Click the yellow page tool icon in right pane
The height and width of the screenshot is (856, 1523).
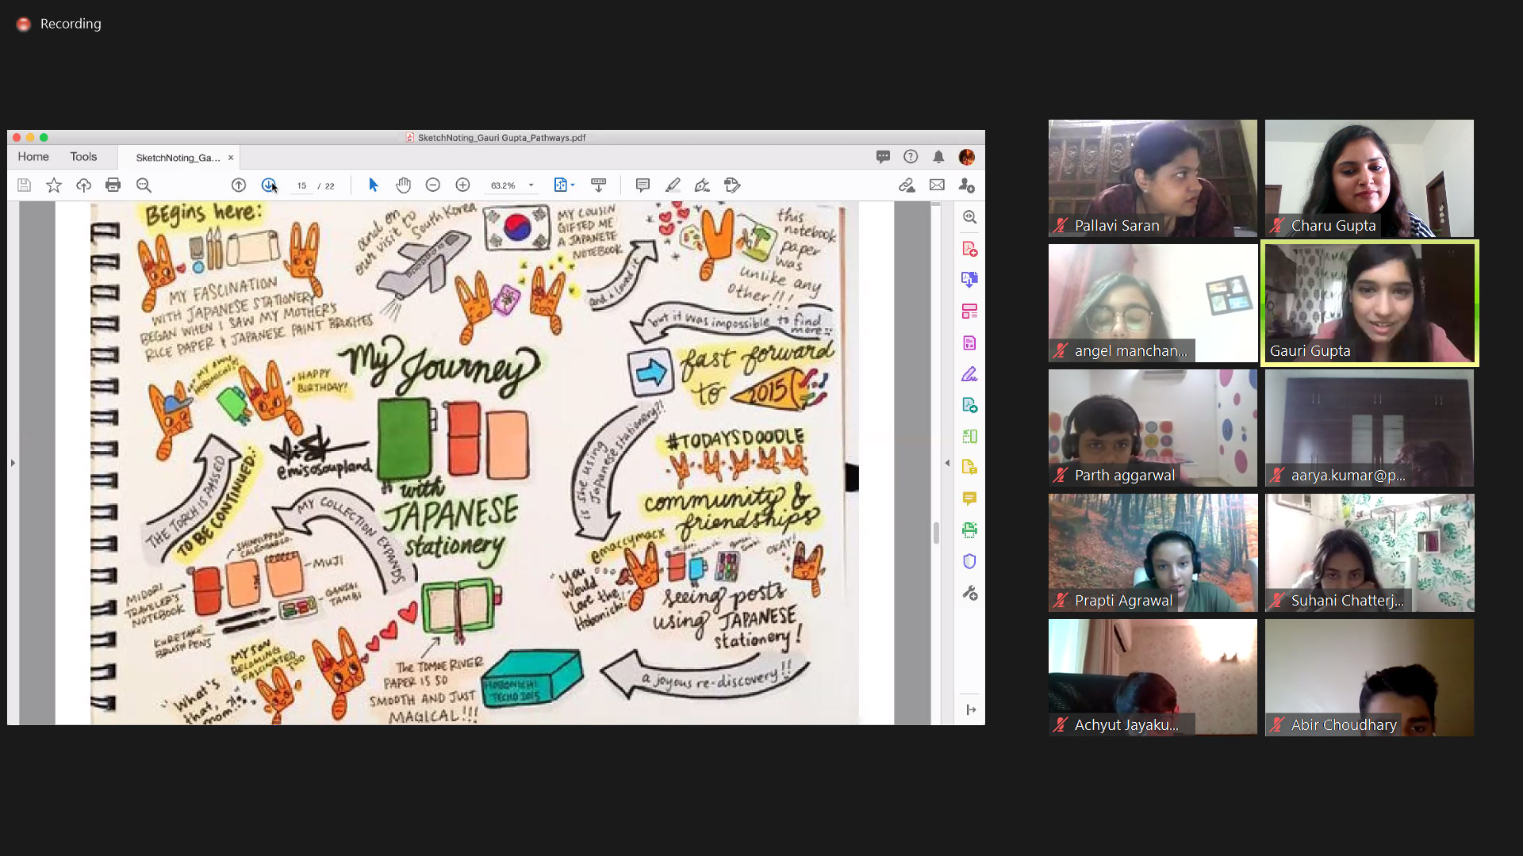tap(969, 468)
